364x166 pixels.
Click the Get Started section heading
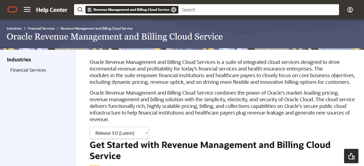(210, 145)
